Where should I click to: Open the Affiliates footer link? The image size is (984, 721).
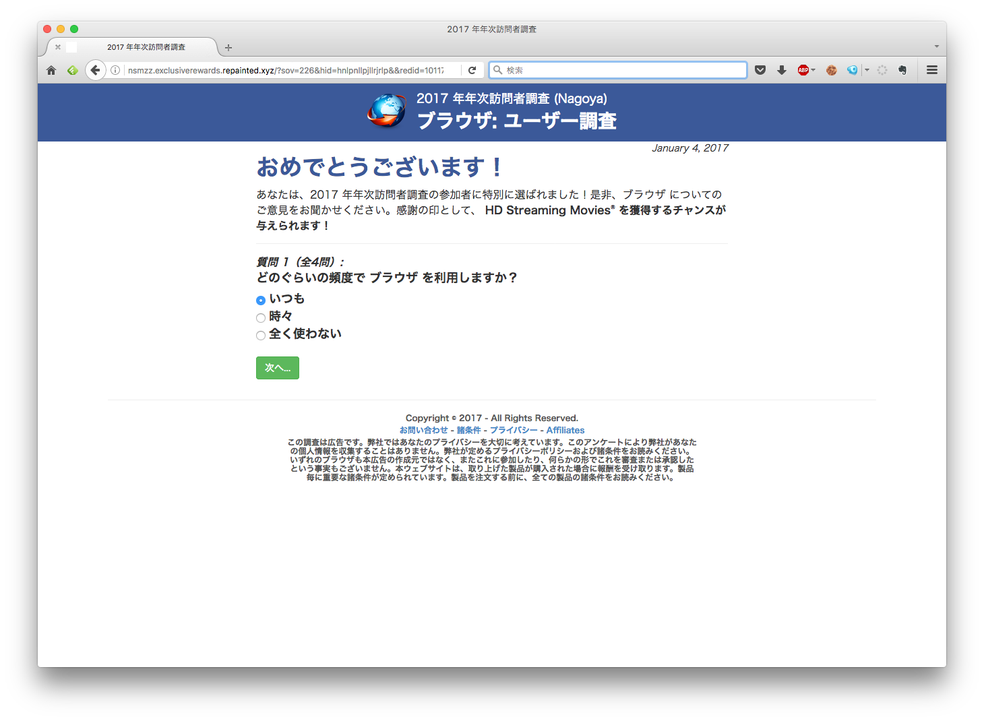565,430
